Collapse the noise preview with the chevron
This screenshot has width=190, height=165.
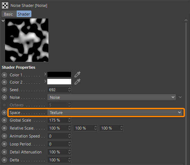pos(3,21)
